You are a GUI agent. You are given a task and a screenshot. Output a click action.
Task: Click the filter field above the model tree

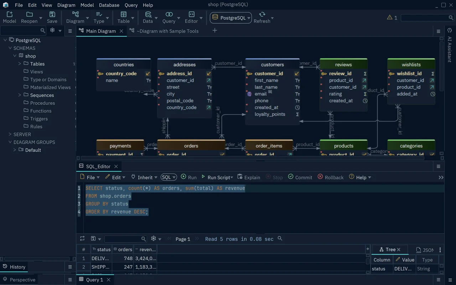(23, 31)
